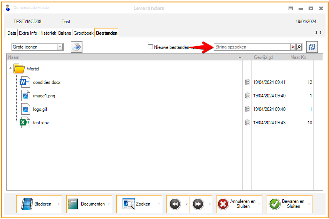Click the magnifier search icon
329x219 pixels.
299,47
